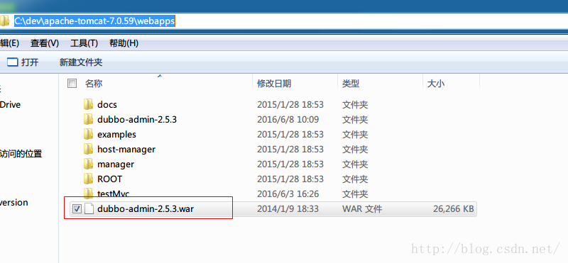Click the docs folder icon
The image size is (568, 263).
88,104
